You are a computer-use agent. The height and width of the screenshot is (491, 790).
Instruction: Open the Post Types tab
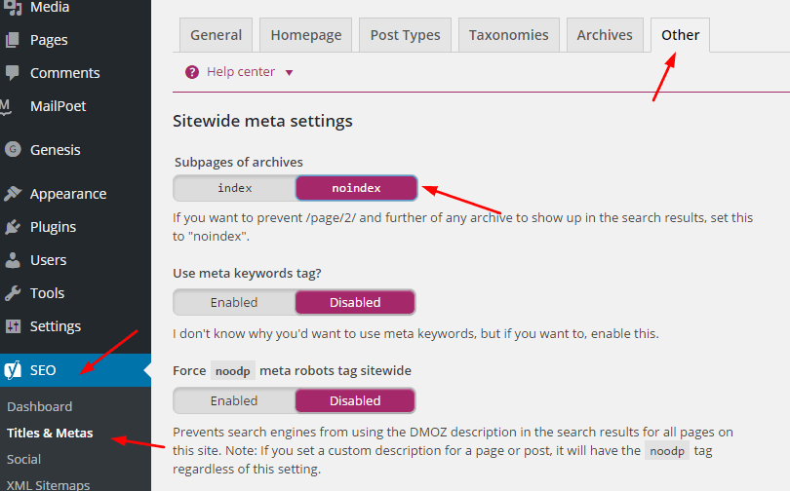(405, 35)
